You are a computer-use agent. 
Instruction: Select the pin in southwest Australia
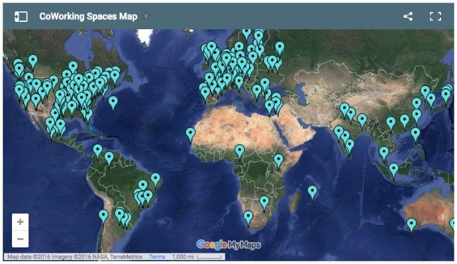tap(411, 225)
